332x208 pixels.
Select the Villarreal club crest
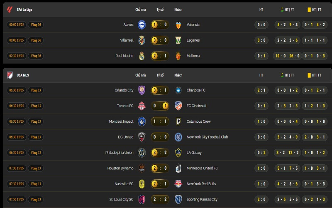142,40
